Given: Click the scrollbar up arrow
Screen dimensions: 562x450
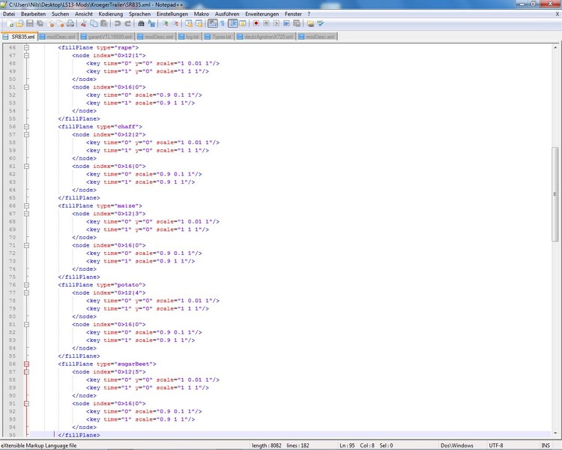Looking at the screenshot, I should click(x=555, y=47).
